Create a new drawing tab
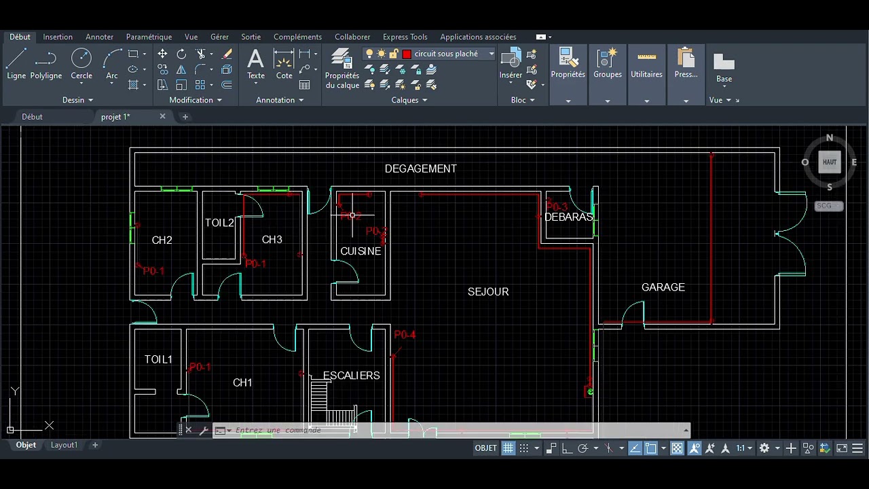The width and height of the screenshot is (869, 489). click(185, 117)
